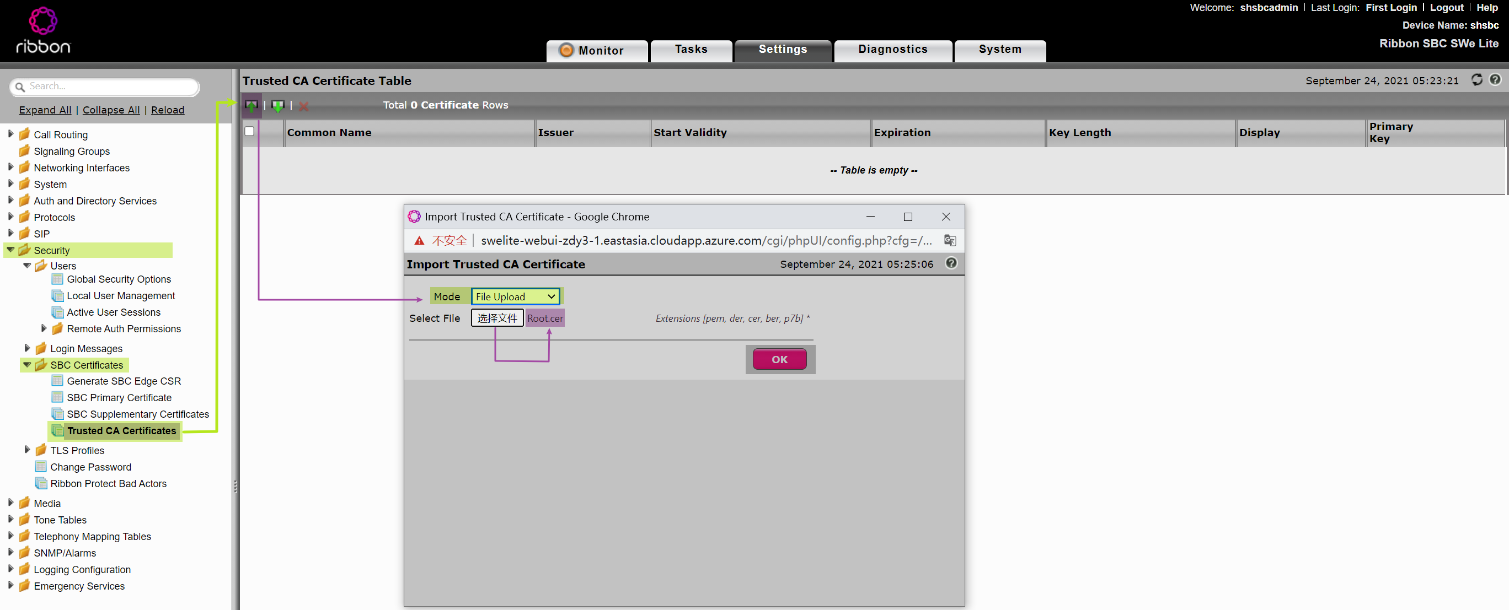Viewport: 1509px width, 610px height.
Task: Click the Media folder icon
Action: [24, 504]
